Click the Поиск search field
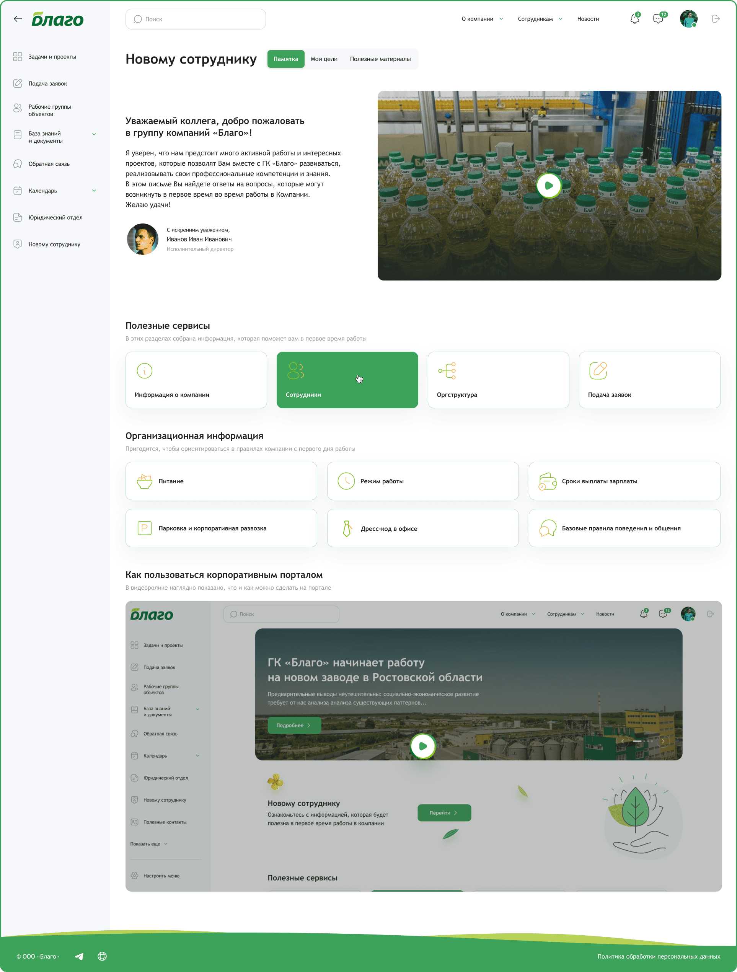 click(196, 19)
